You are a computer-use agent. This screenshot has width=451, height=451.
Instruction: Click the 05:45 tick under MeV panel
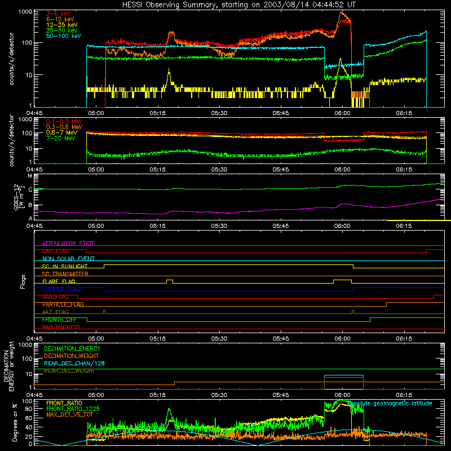(281, 170)
